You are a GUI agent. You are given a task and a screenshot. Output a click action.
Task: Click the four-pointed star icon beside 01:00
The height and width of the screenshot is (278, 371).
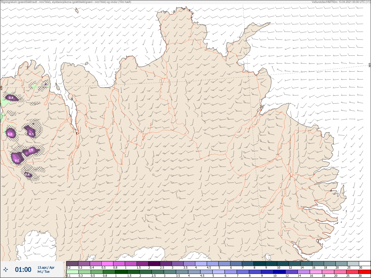[5, 270]
